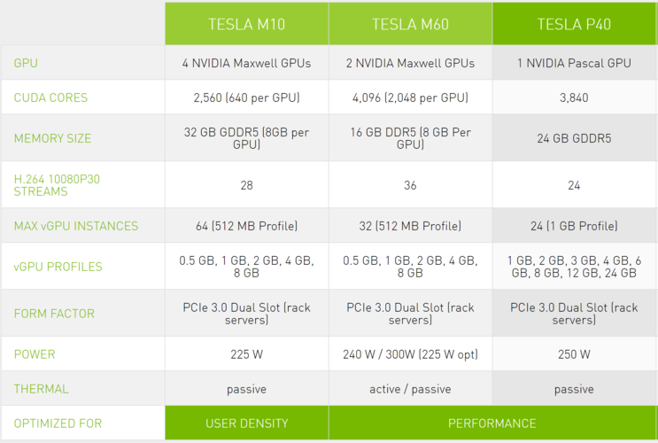Click the '250 W' power cell
658x443 pixels.
click(x=574, y=354)
